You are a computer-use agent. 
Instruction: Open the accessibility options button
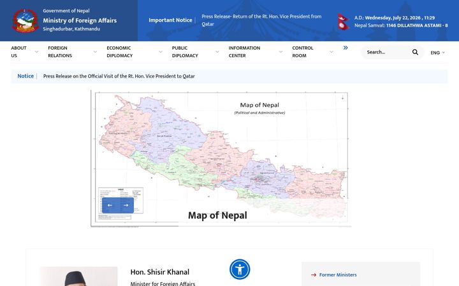pyautogui.click(x=240, y=269)
